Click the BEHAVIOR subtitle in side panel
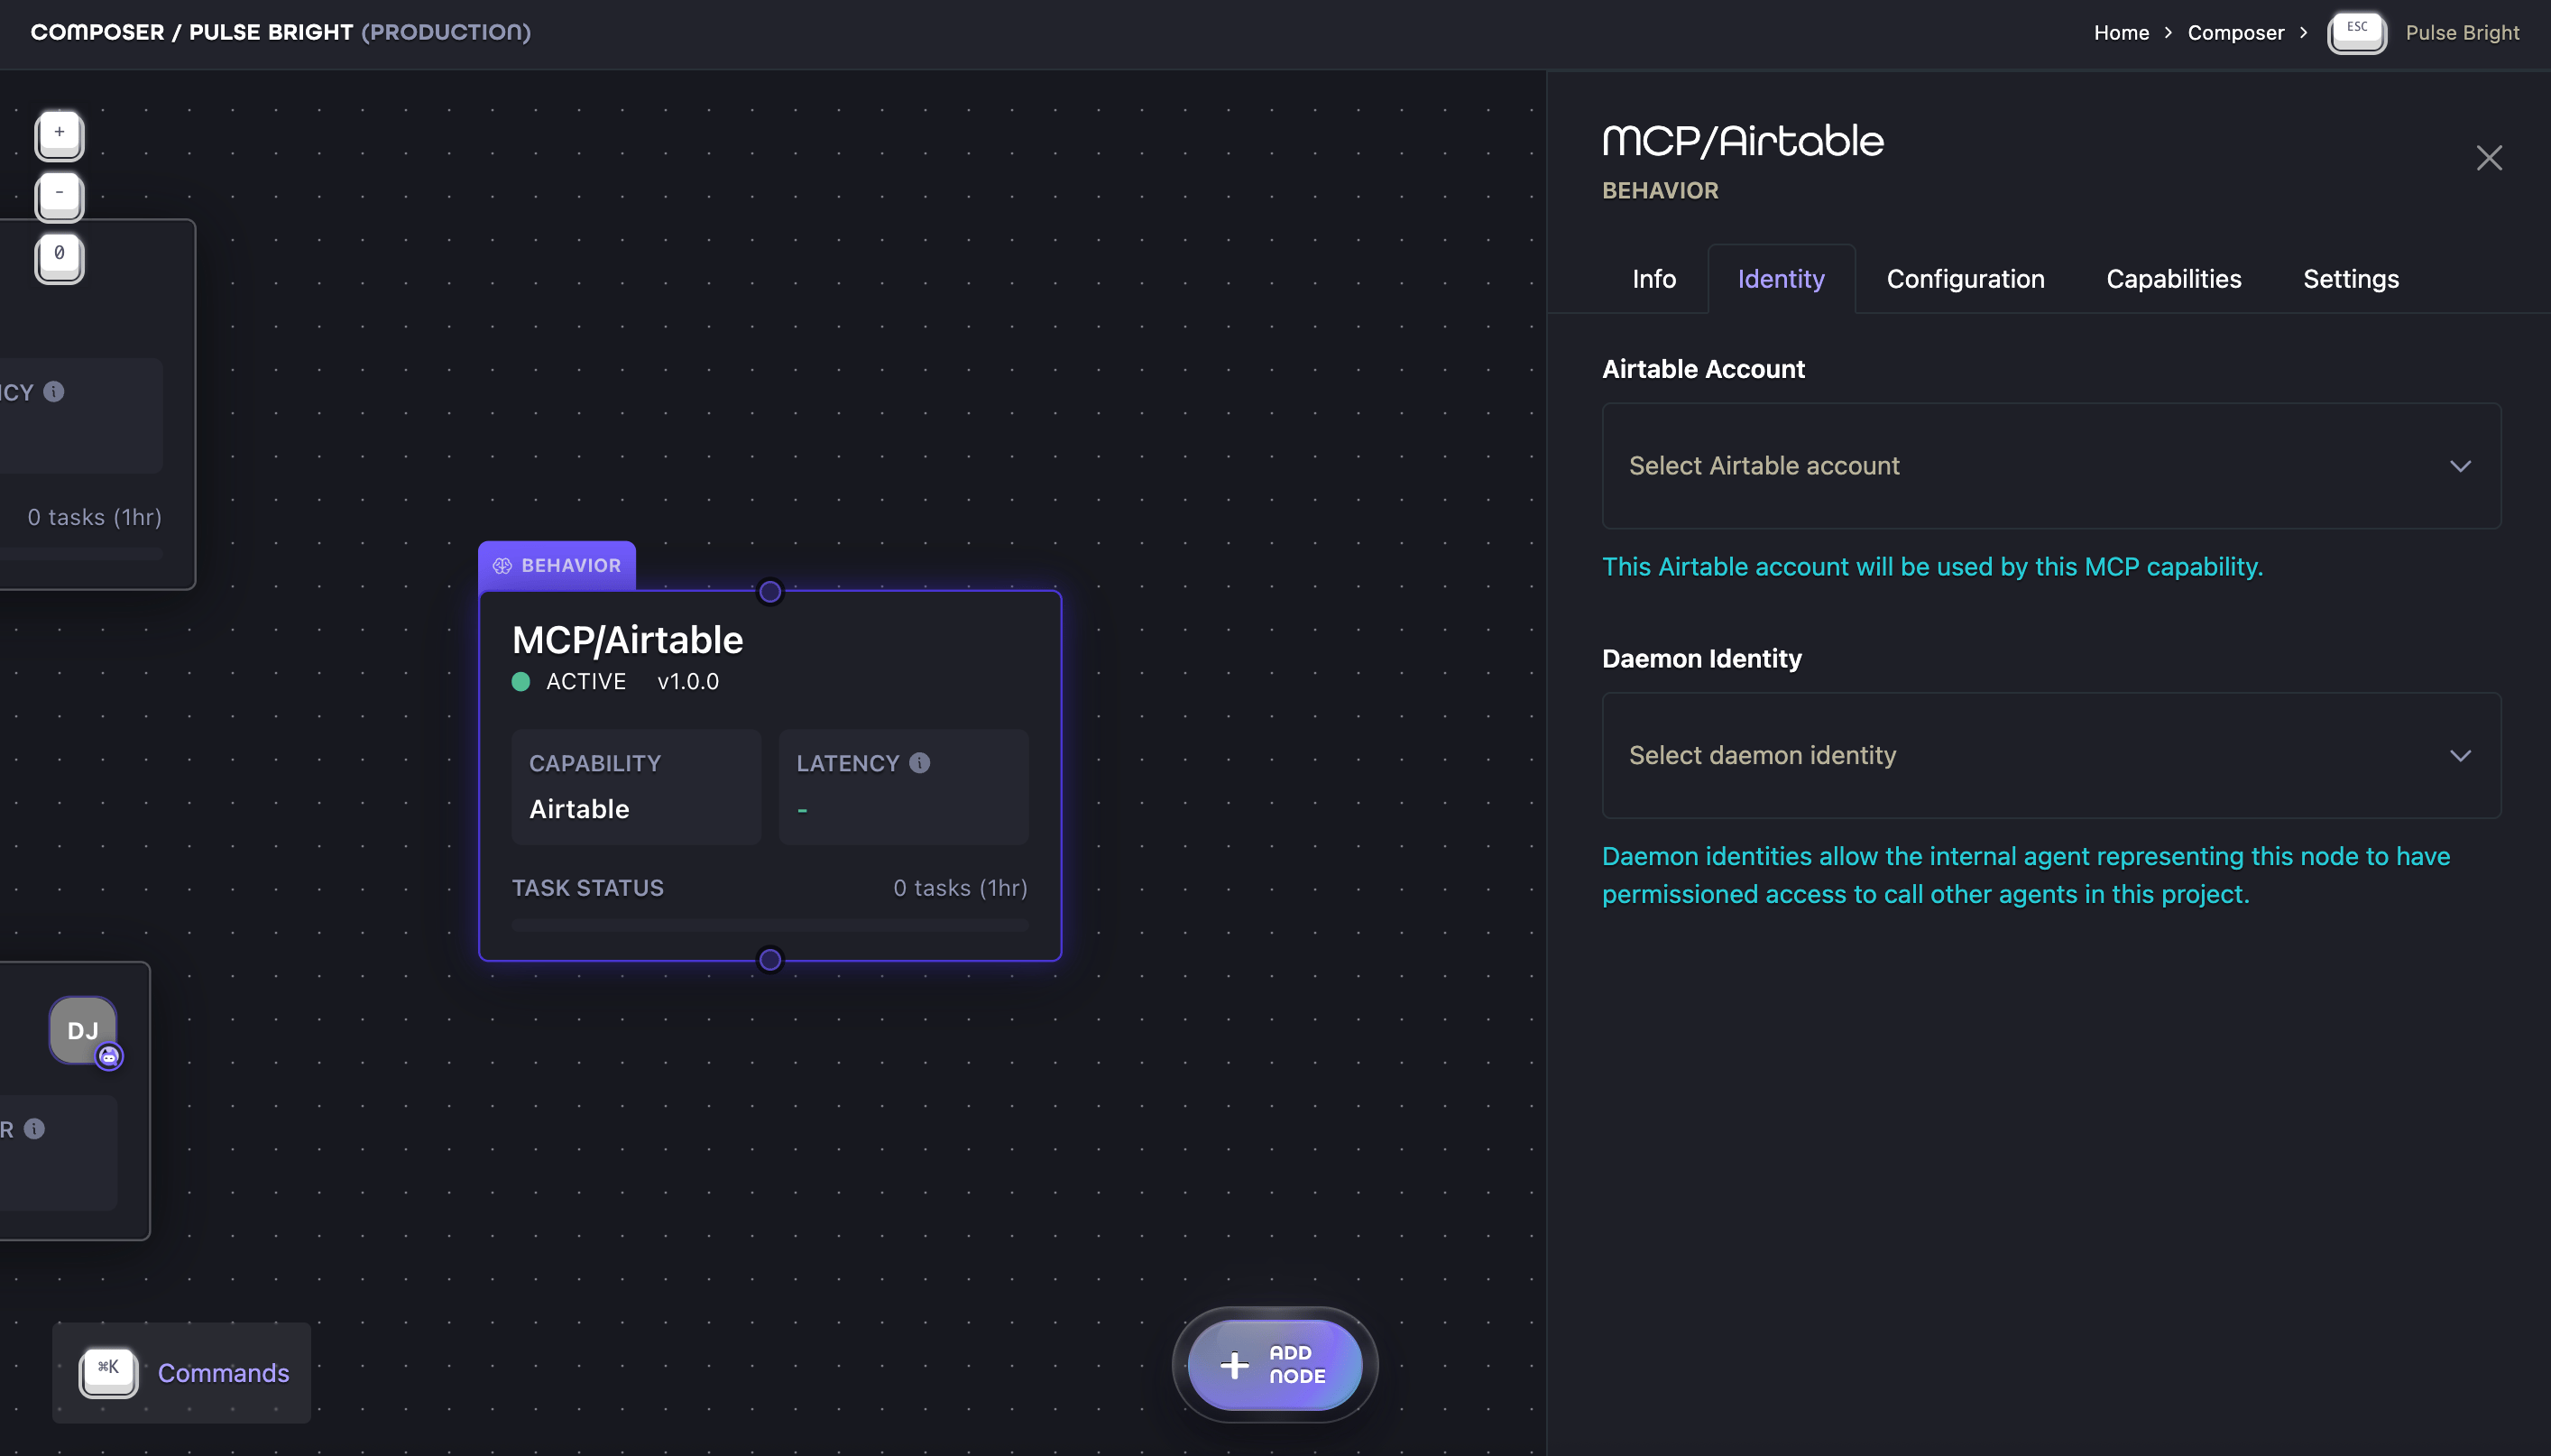The image size is (2551, 1456). pyautogui.click(x=1661, y=191)
